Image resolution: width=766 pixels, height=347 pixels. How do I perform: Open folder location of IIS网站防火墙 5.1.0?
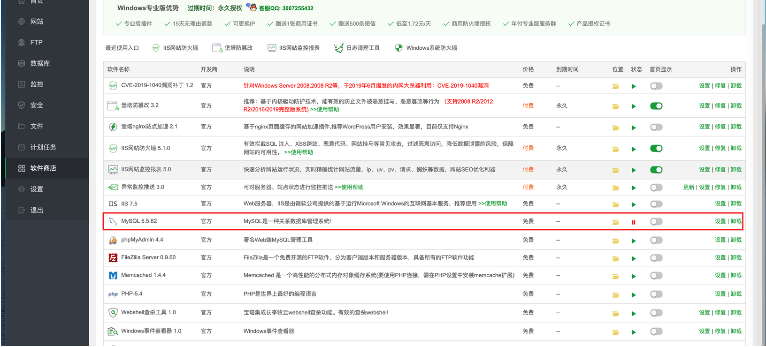[x=615, y=149]
